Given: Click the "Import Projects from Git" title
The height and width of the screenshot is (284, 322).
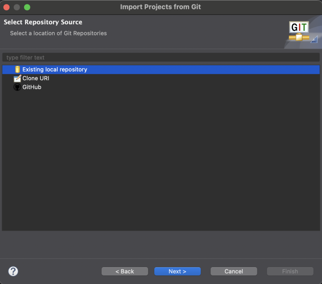Looking at the screenshot, I should [x=161, y=7].
